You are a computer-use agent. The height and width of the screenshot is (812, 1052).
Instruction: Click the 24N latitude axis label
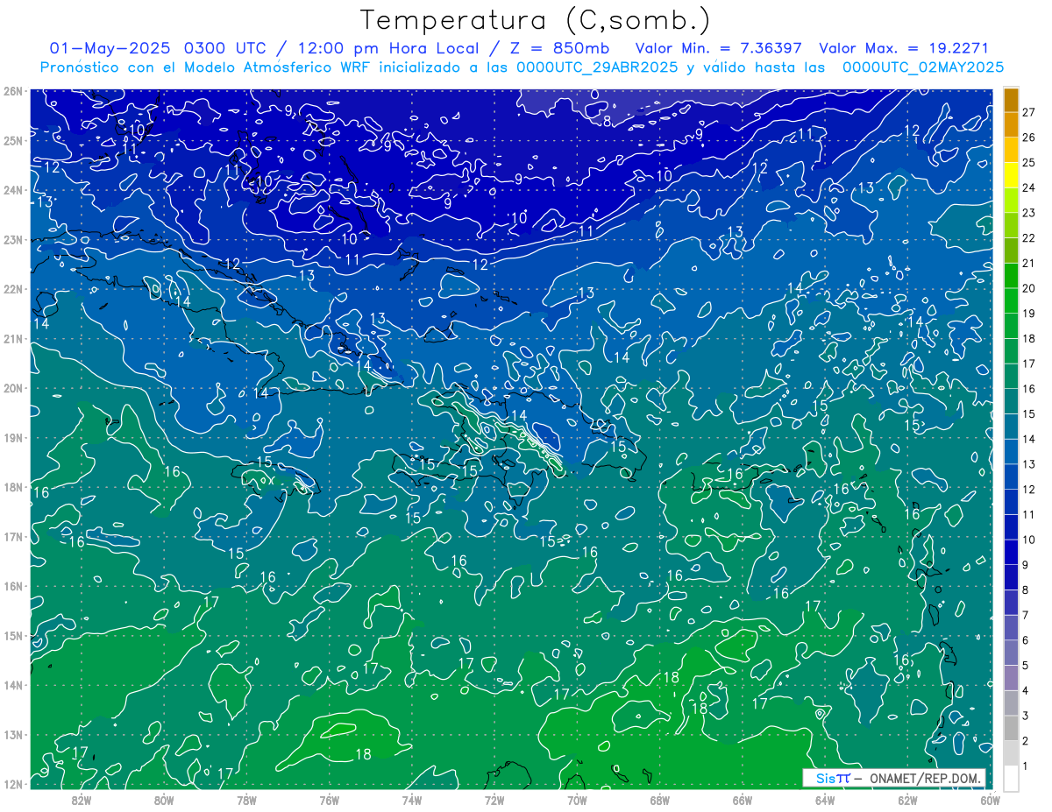point(13,190)
